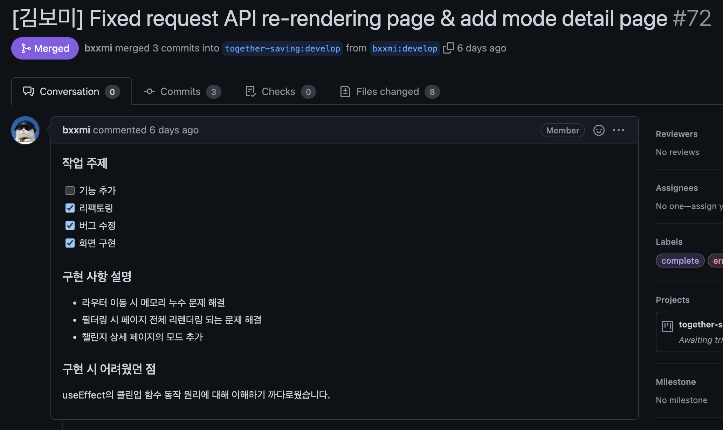The image size is (723, 430).
Task: Open the together-saving:develop base branch link
Action: click(x=282, y=48)
